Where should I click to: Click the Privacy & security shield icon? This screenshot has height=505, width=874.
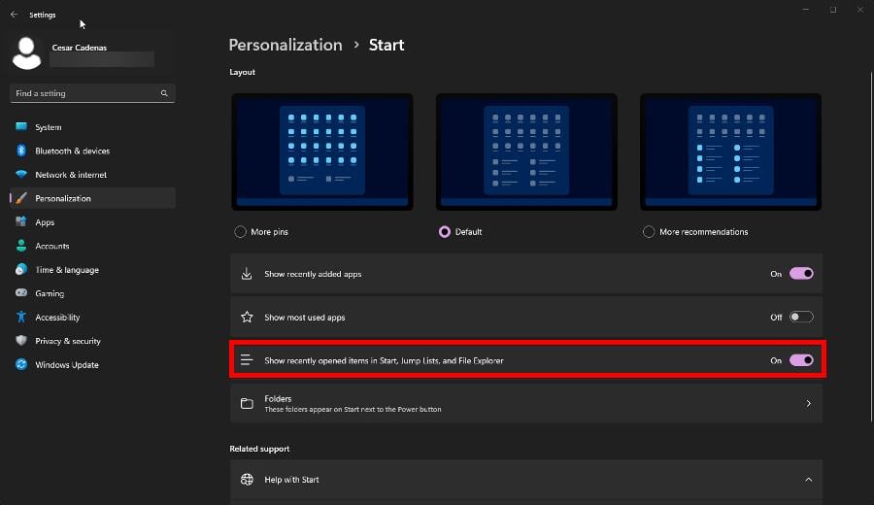[x=21, y=340]
